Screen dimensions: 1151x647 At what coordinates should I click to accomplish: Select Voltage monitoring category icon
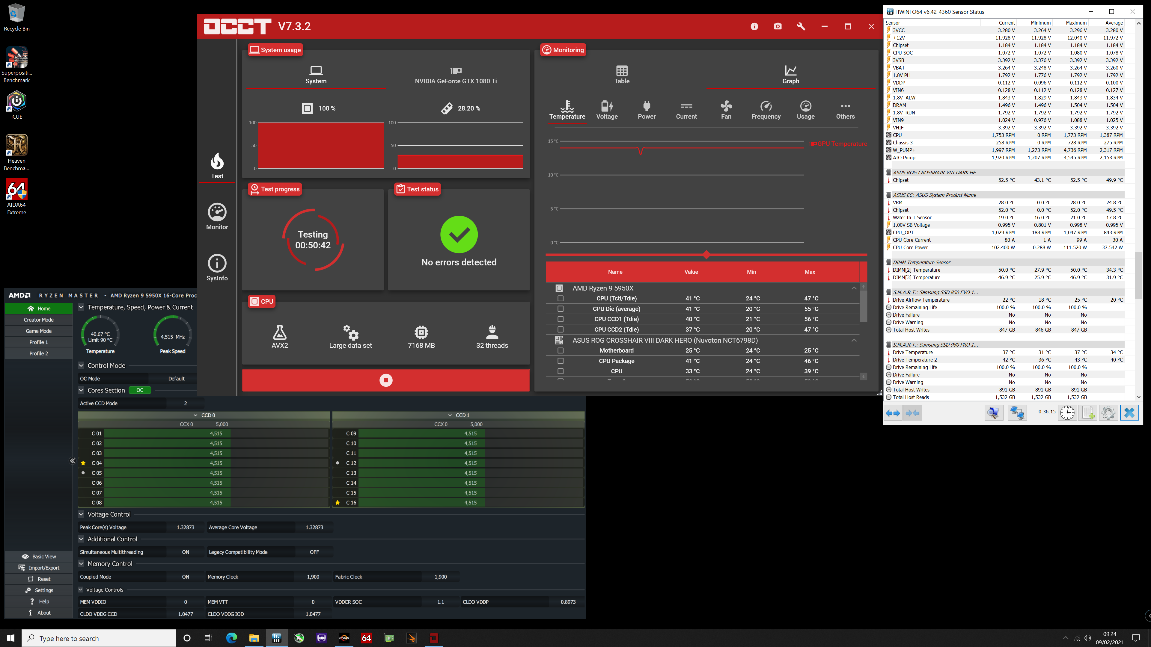(x=607, y=110)
